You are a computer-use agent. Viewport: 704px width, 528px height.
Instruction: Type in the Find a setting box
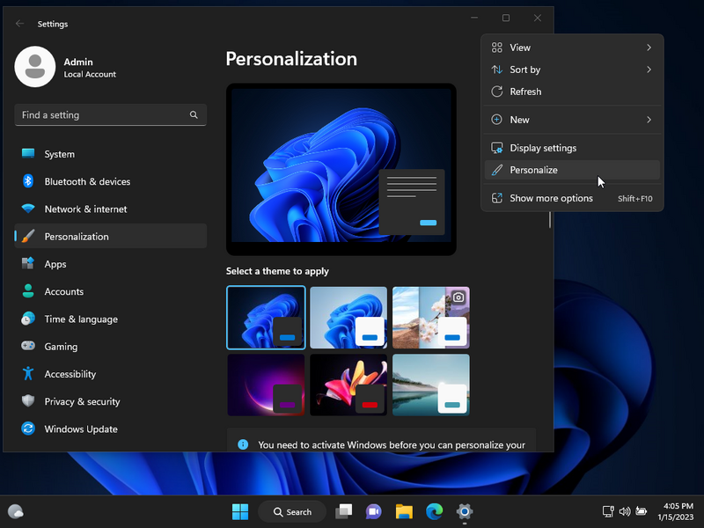pos(101,115)
